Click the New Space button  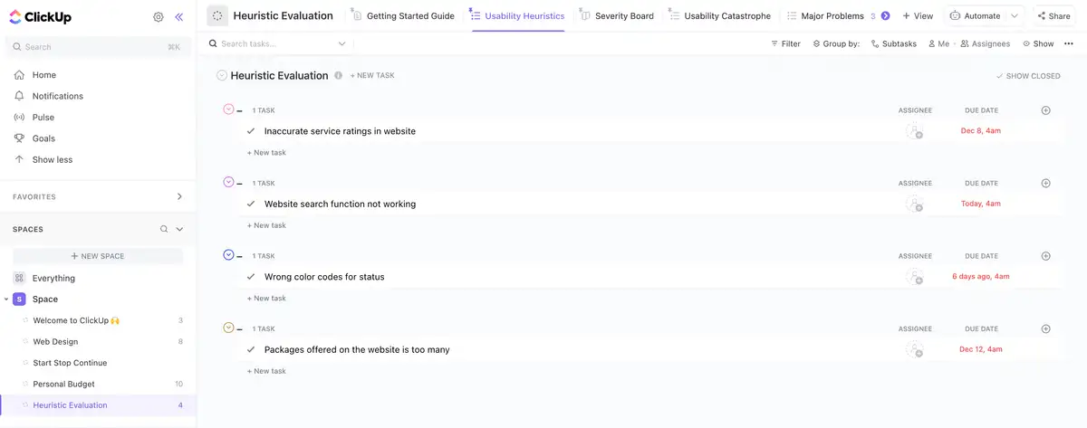click(x=98, y=256)
